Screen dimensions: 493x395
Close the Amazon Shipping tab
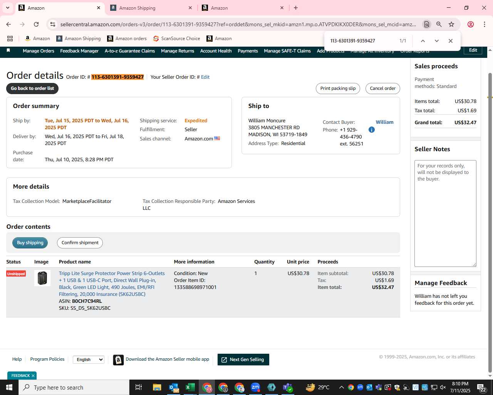point(190,8)
